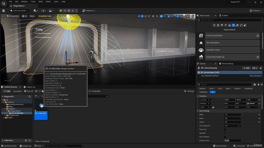Toggle scale snapping in the viewport
Image resolution: width=264 pixels, height=148 pixels.
pos(178,16)
